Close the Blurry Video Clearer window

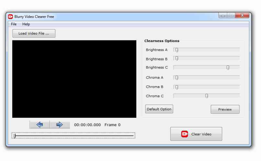(242, 15)
